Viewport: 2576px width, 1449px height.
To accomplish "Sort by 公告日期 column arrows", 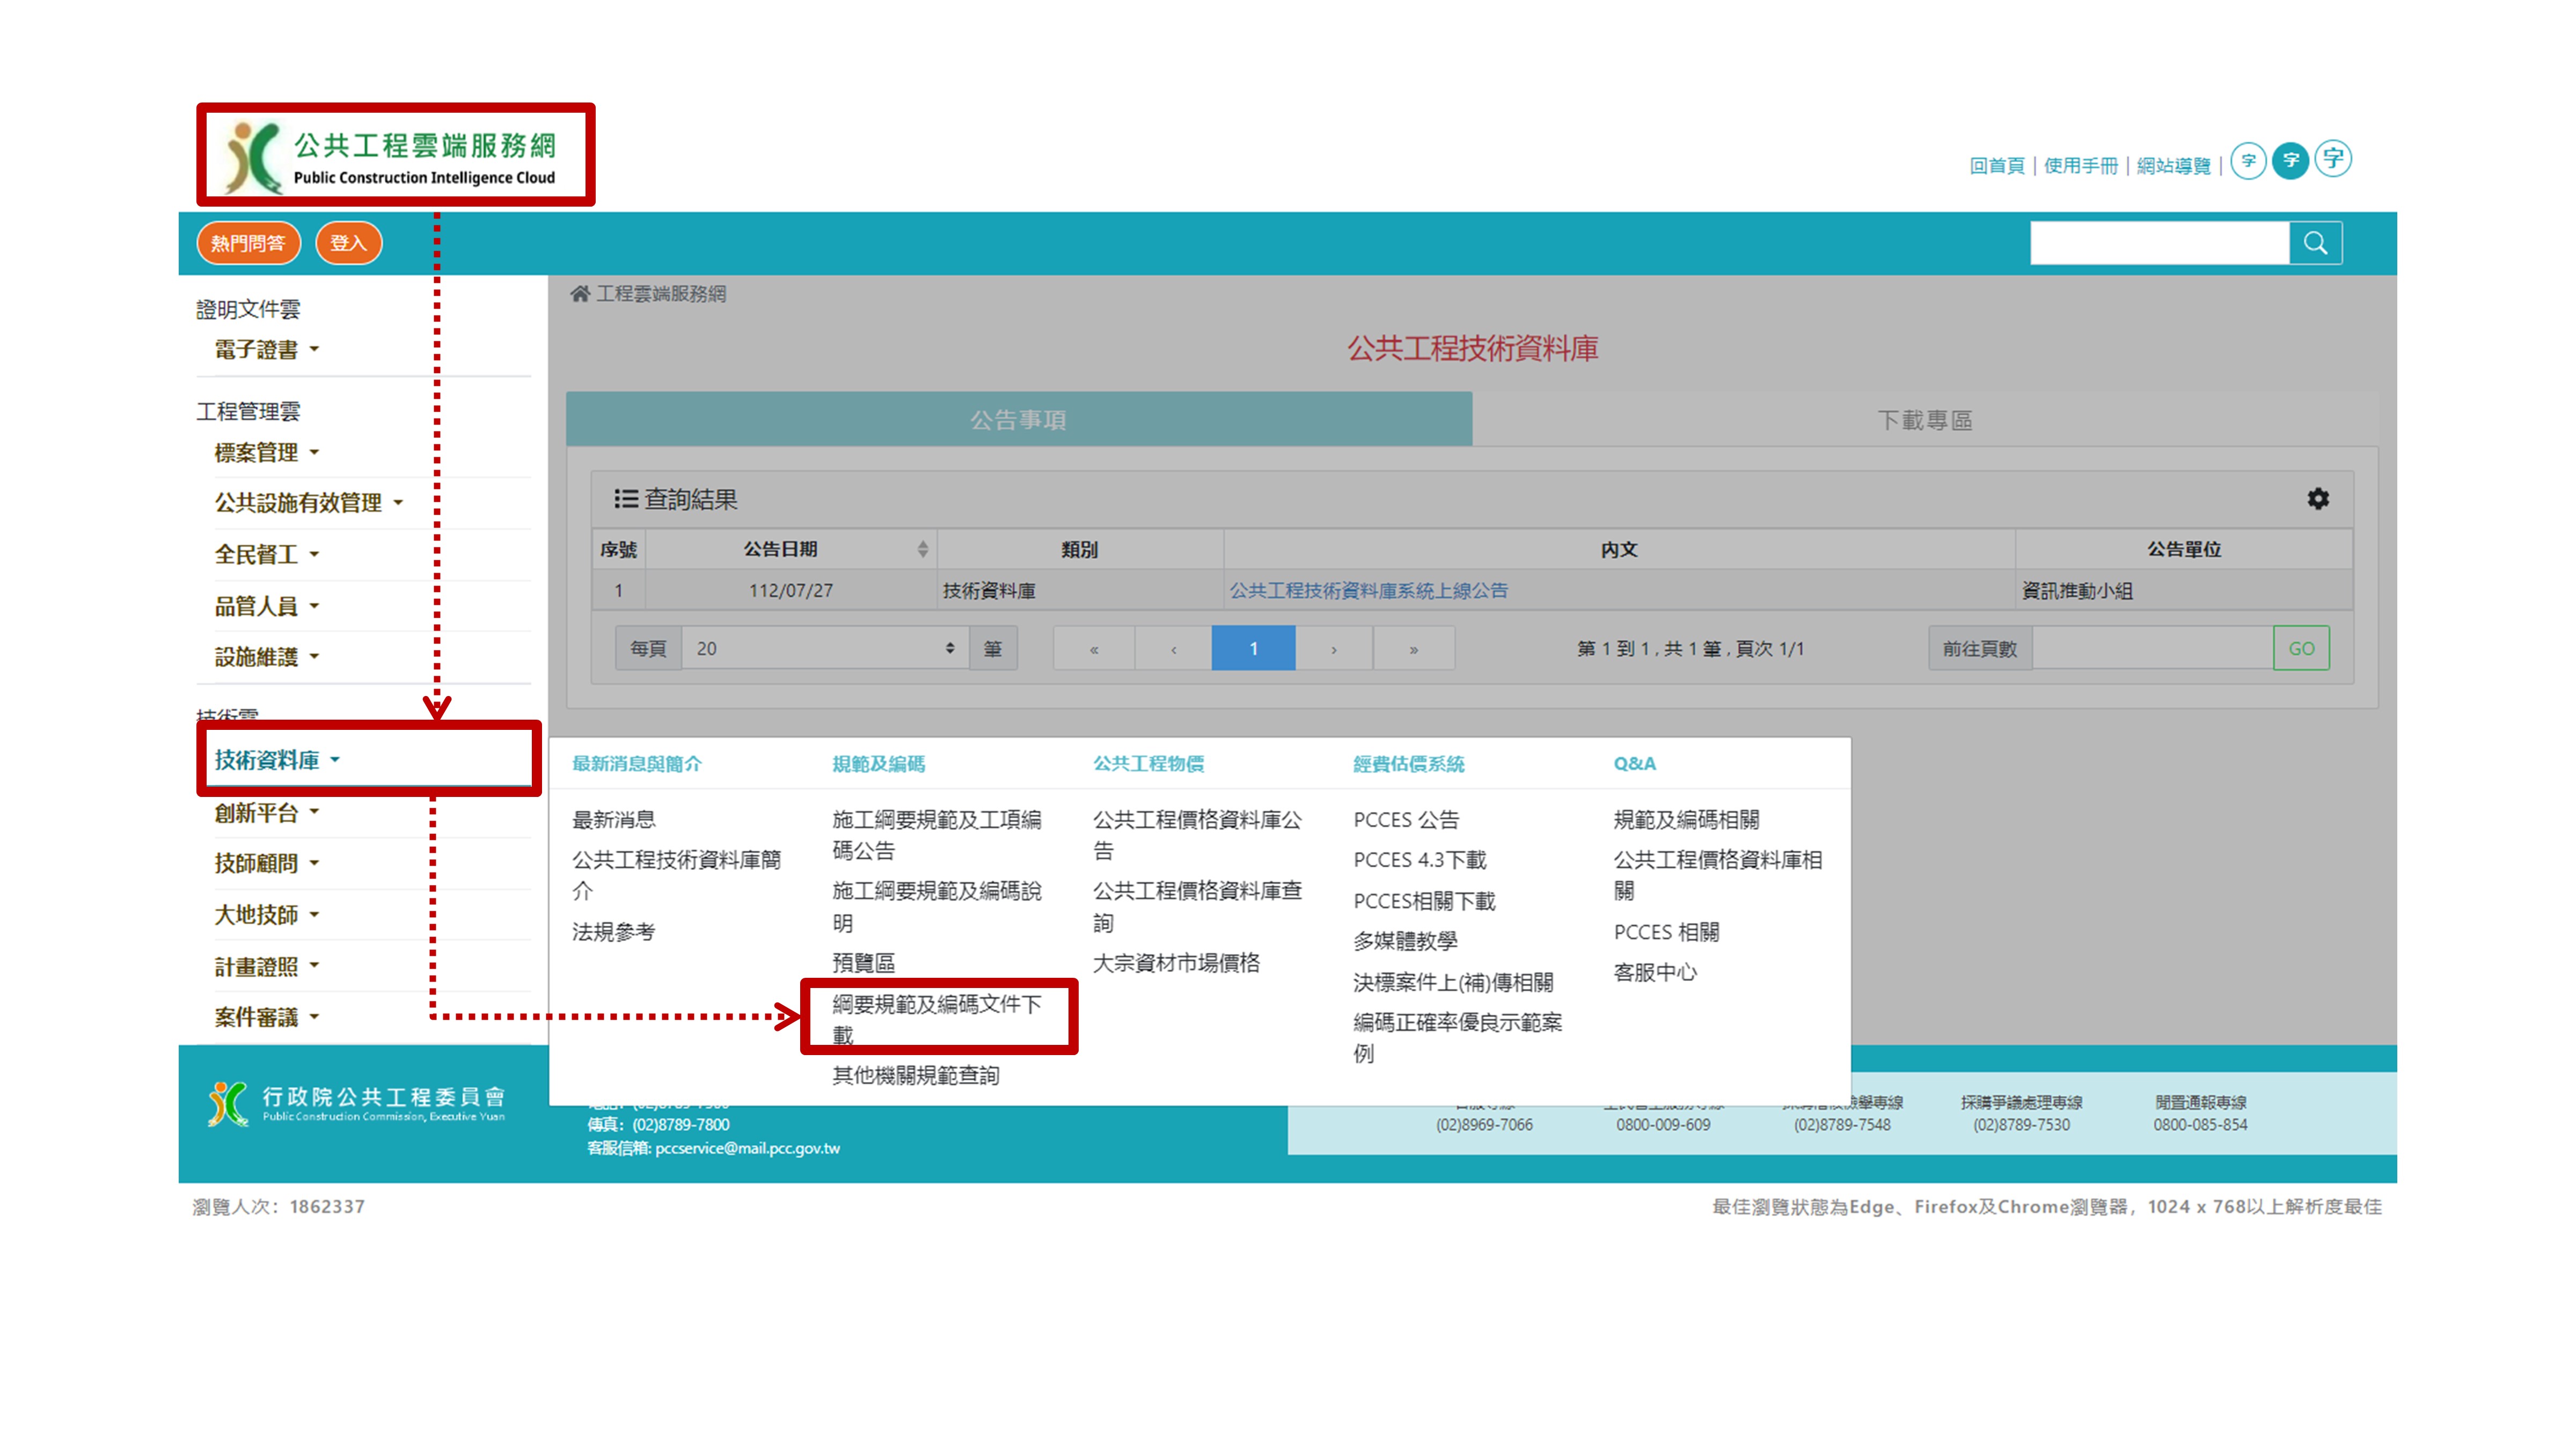I will click(922, 549).
